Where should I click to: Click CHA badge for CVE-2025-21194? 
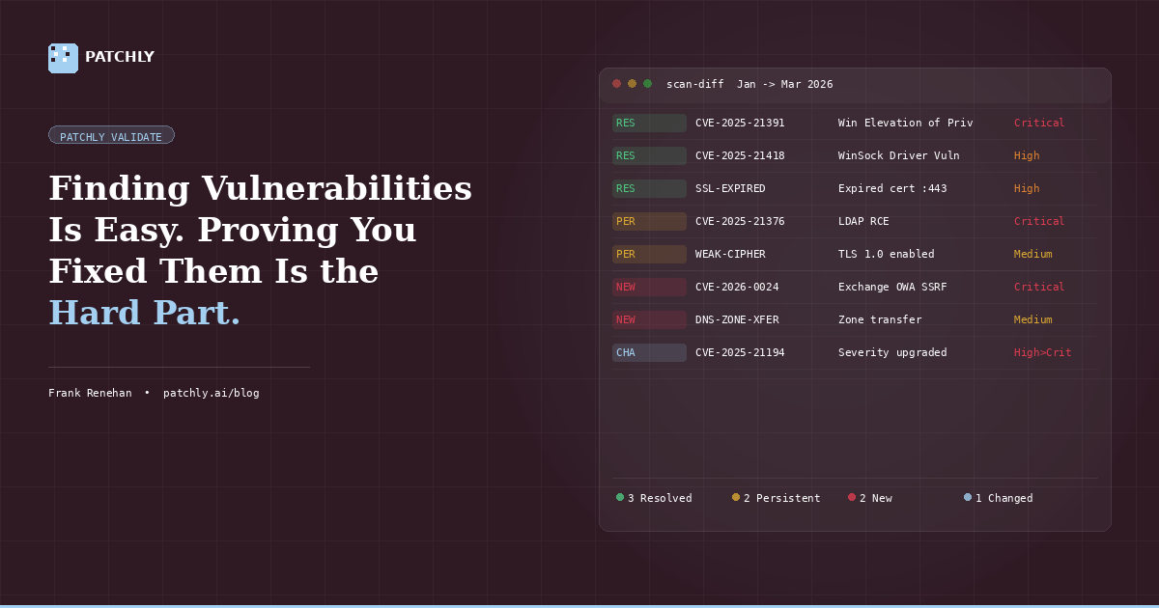[x=649, y=352]
